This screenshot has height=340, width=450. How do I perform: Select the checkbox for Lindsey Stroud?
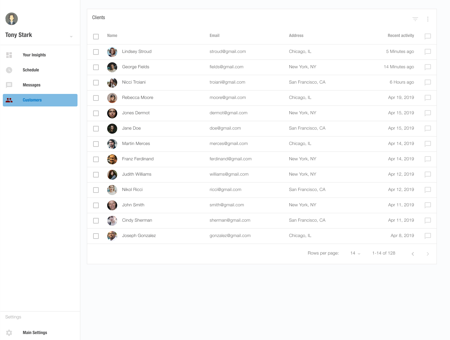pyautogui.click(x=96, y=52)
